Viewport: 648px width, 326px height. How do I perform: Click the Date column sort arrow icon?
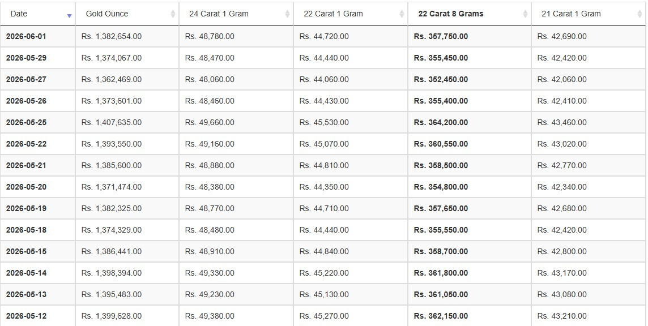coord(69,16)
